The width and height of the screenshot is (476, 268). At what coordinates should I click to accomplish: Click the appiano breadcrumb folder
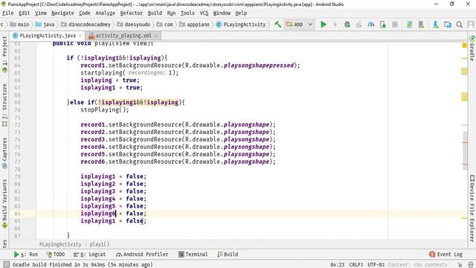point(194,25)
